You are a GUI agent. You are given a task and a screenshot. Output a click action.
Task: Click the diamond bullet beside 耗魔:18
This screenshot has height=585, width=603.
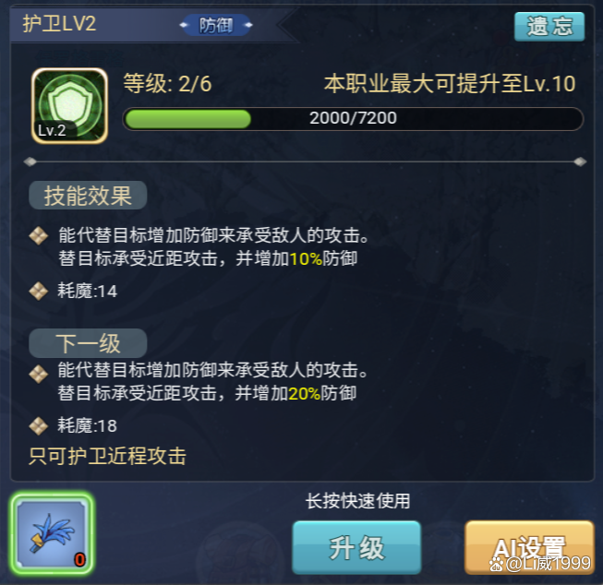(39, 426)
